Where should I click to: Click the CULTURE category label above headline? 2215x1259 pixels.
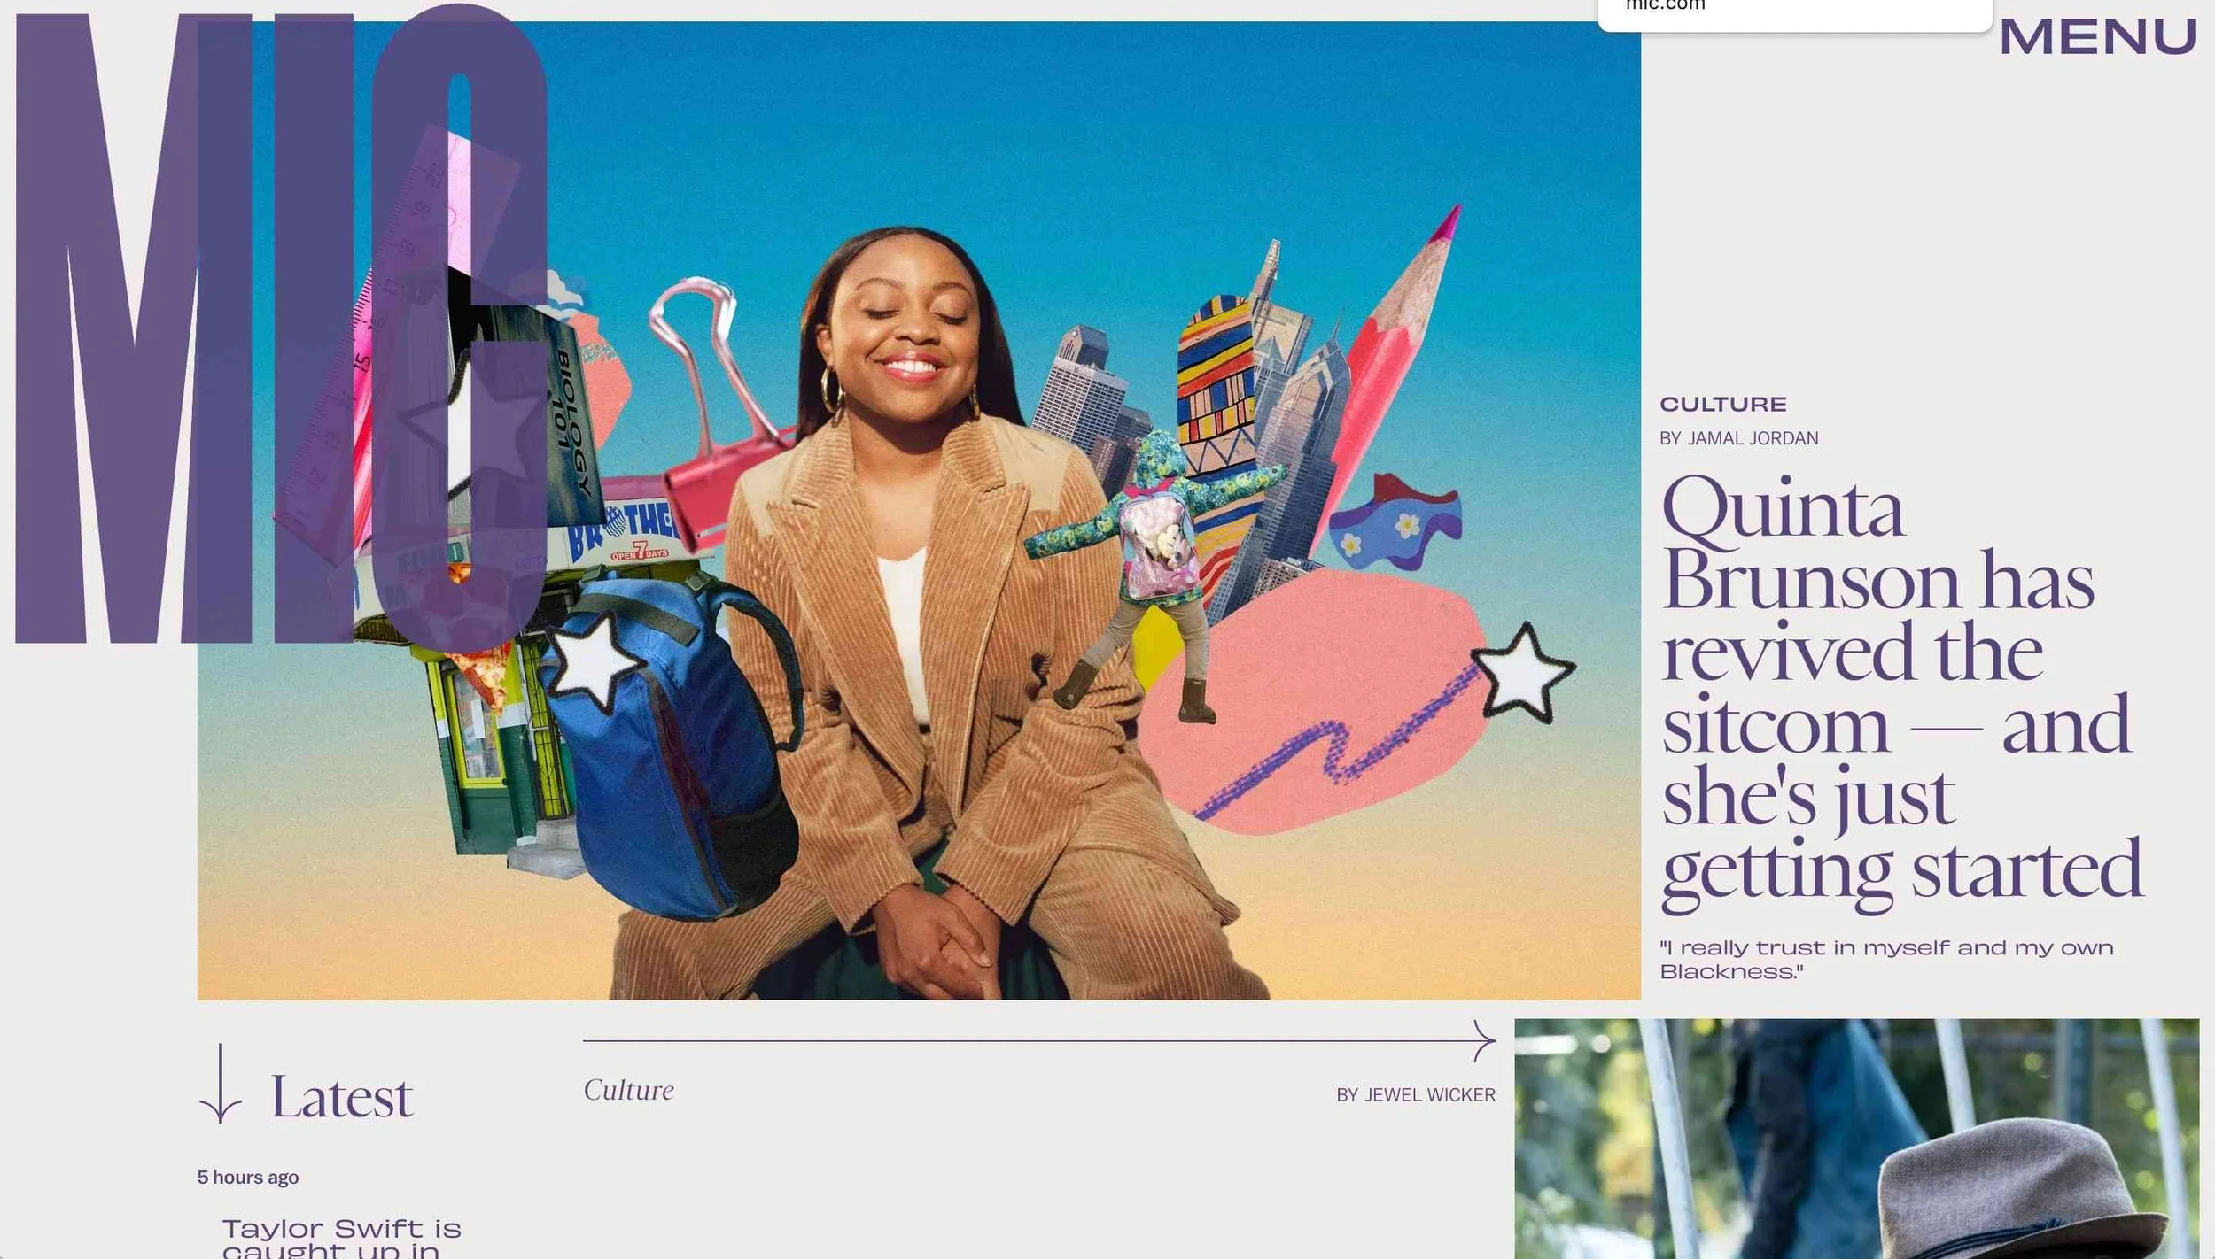pyautogui.click(x=1722, y=405)
